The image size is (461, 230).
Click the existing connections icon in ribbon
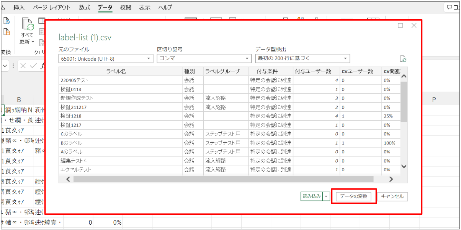[6, 32]
